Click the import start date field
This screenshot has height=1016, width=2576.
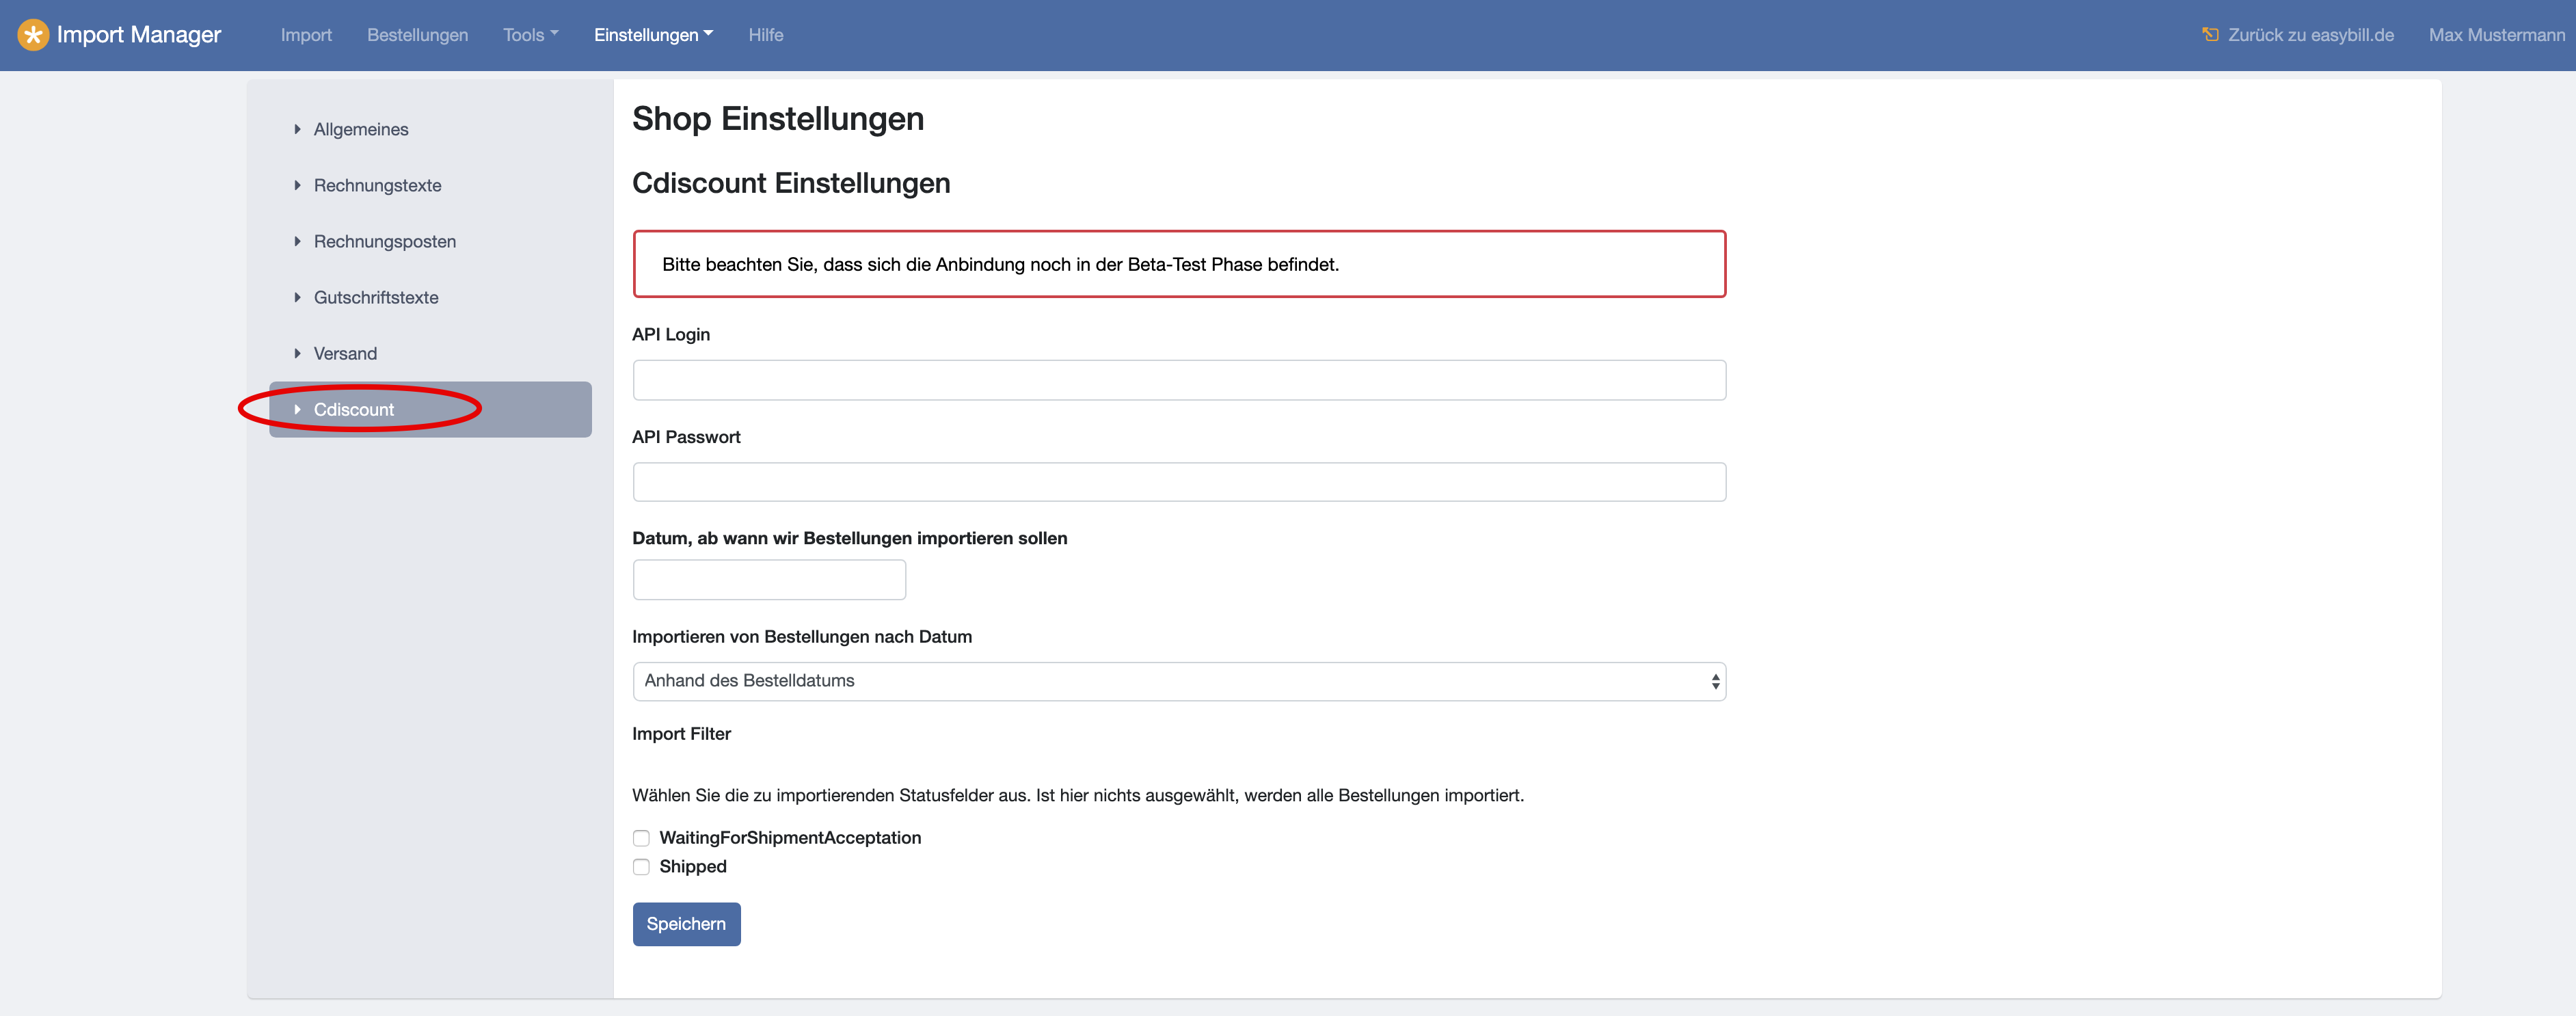[769, 580]
